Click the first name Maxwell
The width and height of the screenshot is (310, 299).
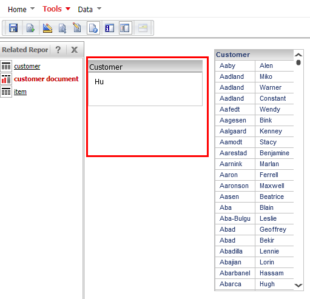272,186
